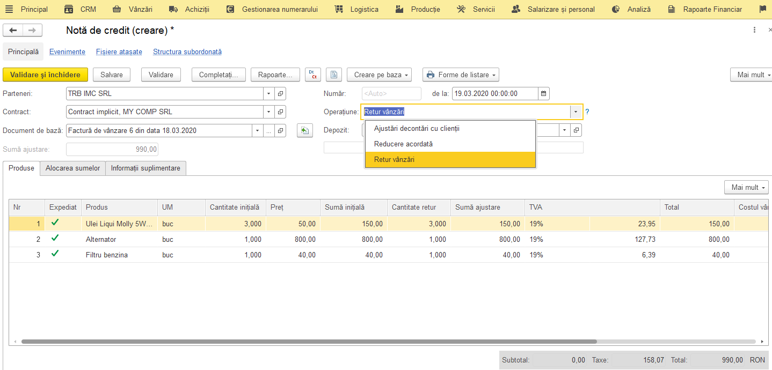Switch to Alocarea sumelor tab
This screenshot has height=370, width=772.
(x=72, y=168)
